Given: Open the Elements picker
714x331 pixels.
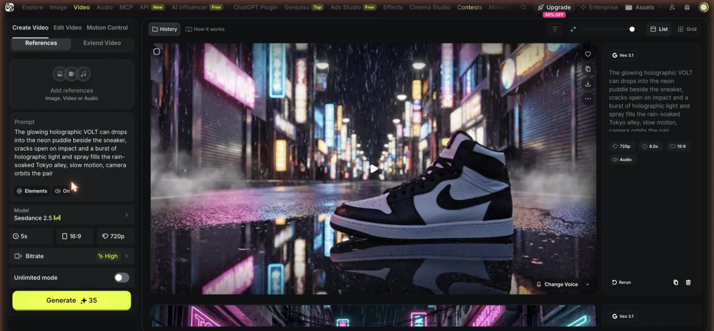Looking at the screenshot, I should click(32, 191).
